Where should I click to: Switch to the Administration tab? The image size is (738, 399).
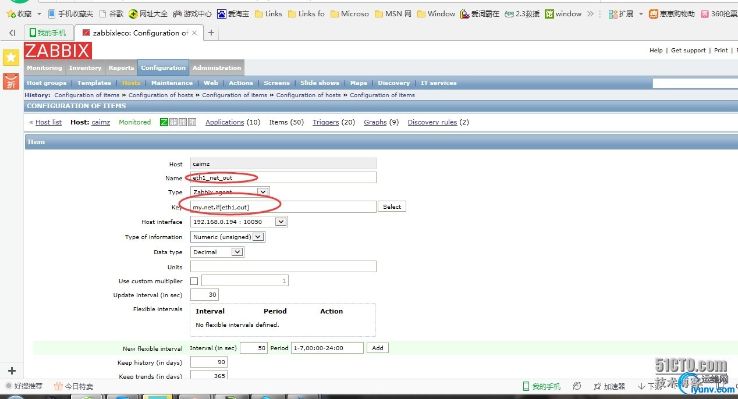click(217, 68)
